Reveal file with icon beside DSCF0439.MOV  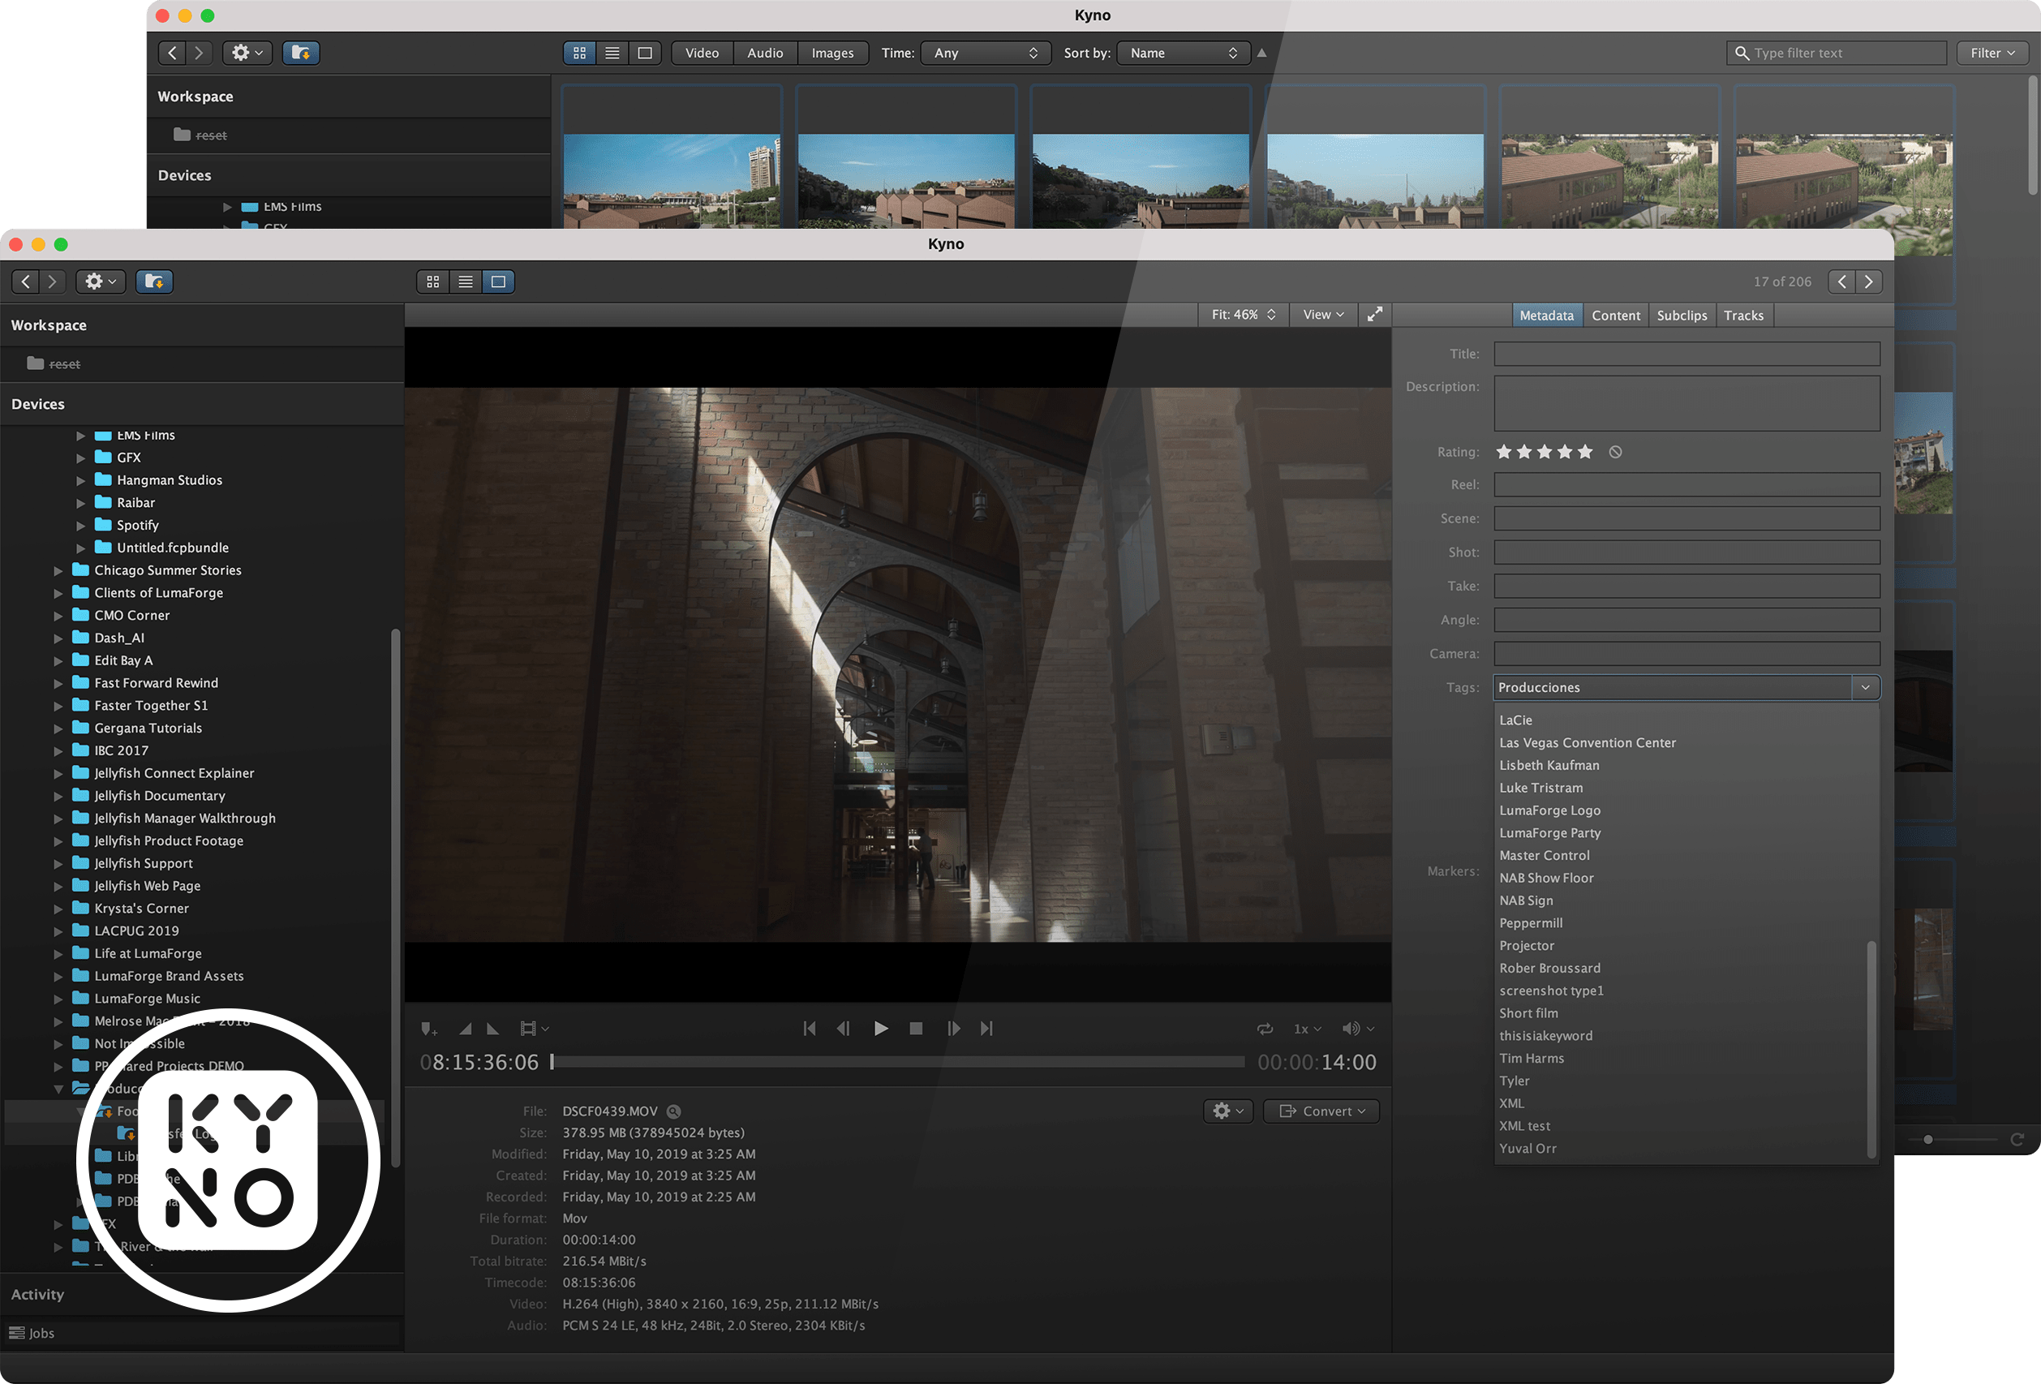coord(673,1111)
